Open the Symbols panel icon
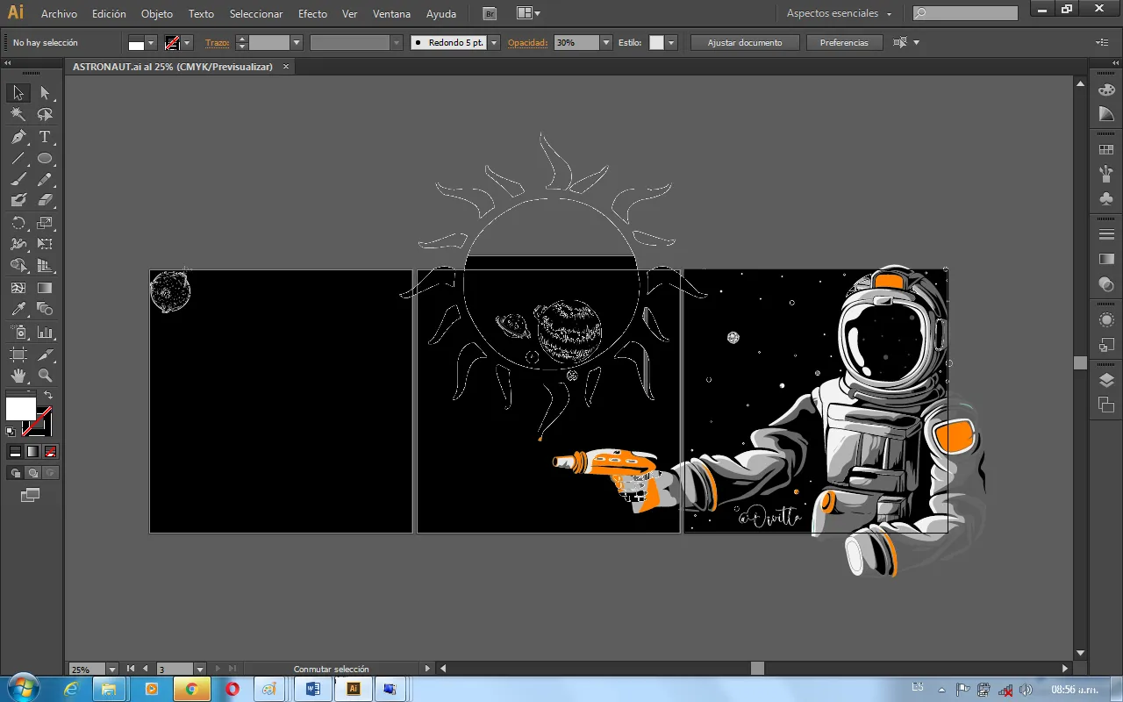Screen dimensions: 1123x702 click(1106, 199)
